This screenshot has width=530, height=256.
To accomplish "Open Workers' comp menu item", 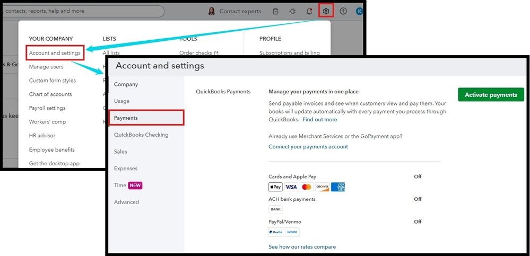I will (47, 122).
